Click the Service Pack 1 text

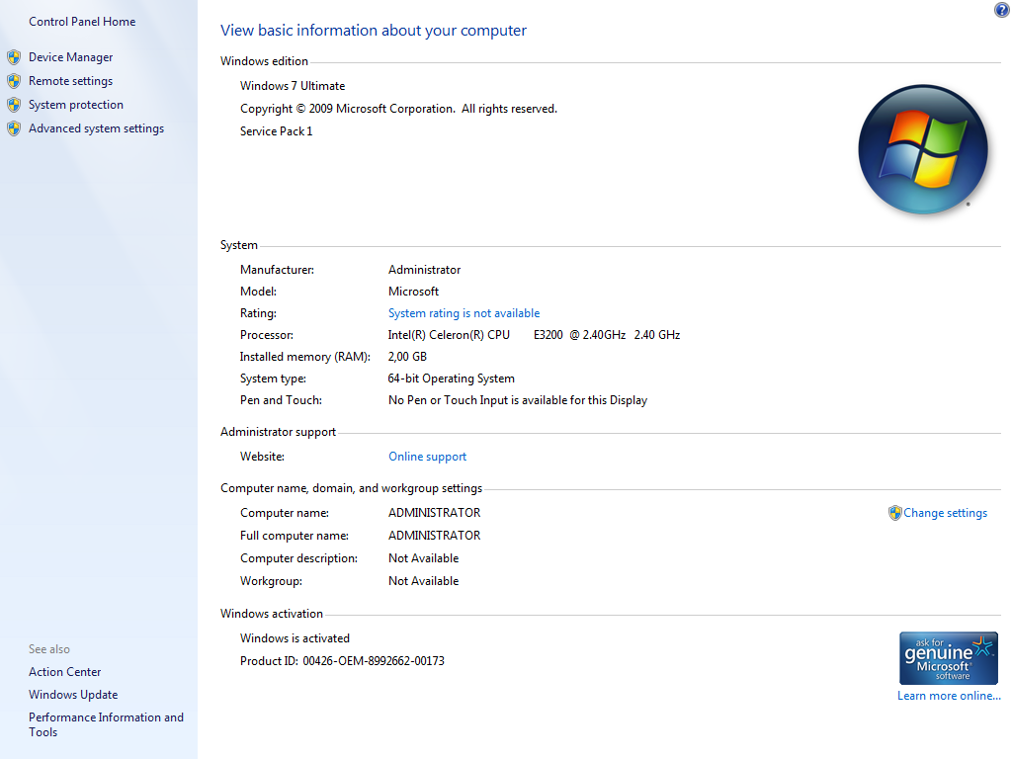coord(277,131)
